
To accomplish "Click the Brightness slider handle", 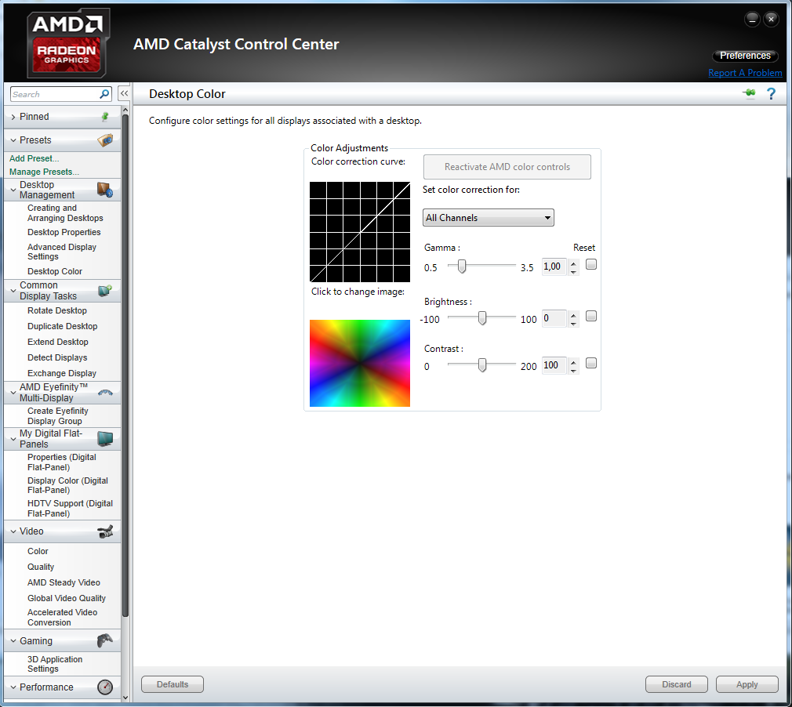I will click(x=482, y=317).
